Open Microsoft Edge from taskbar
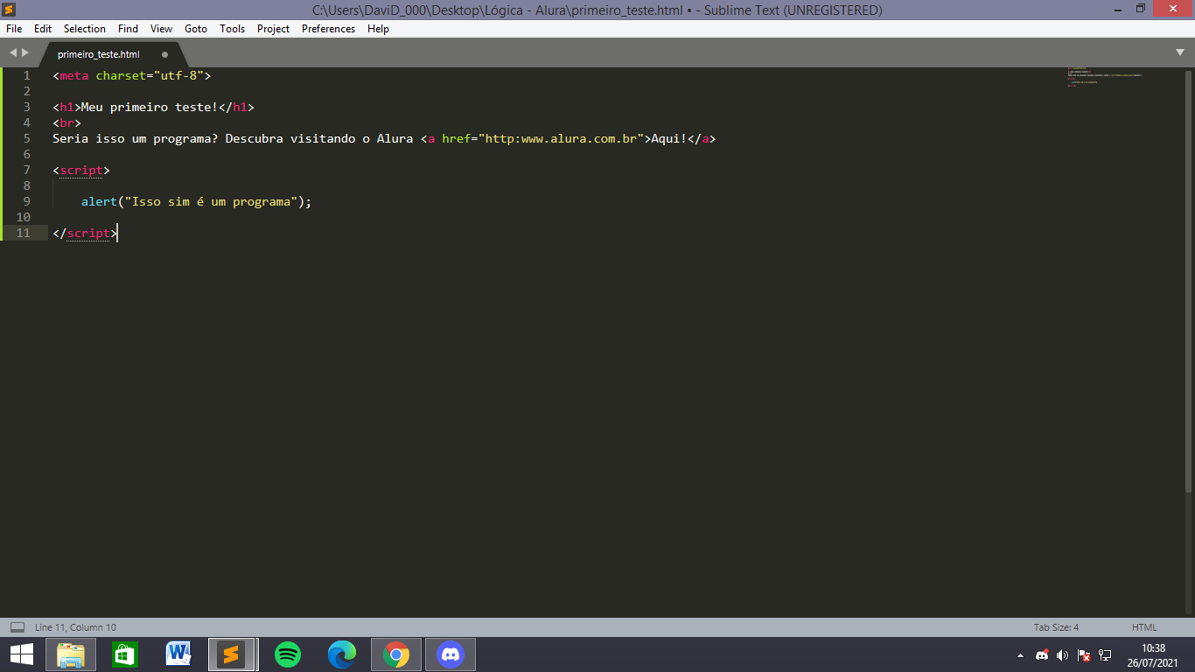1195x672 pixels. point(342,654)
